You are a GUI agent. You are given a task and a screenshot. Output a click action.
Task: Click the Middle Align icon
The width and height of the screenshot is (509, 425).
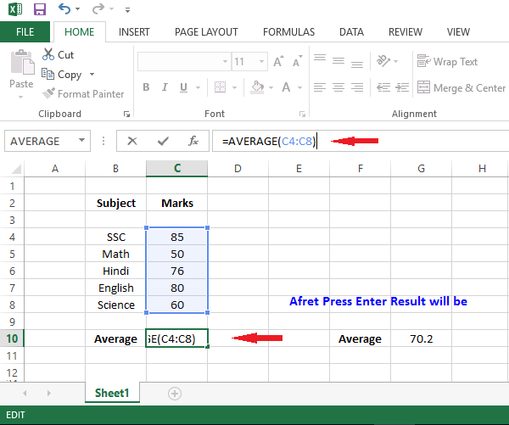click(x=338, y=61)
